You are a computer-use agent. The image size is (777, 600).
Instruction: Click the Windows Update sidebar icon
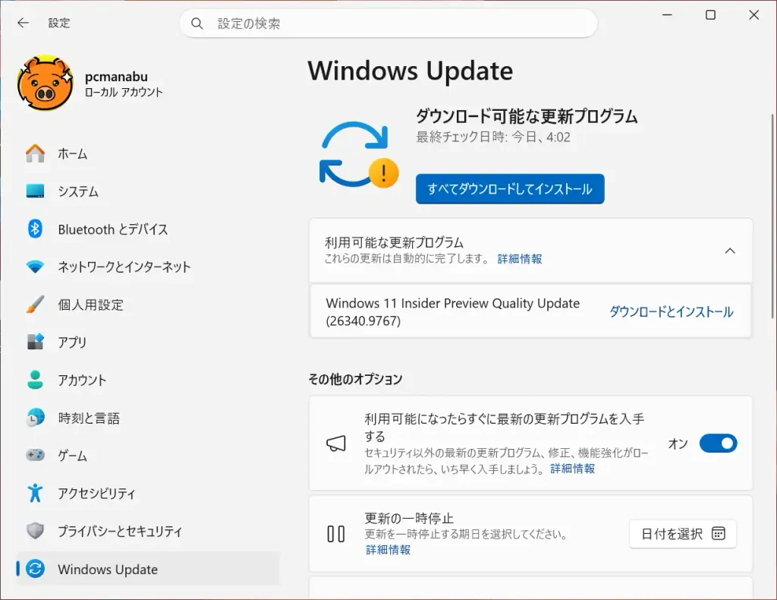tap(35, 569)
